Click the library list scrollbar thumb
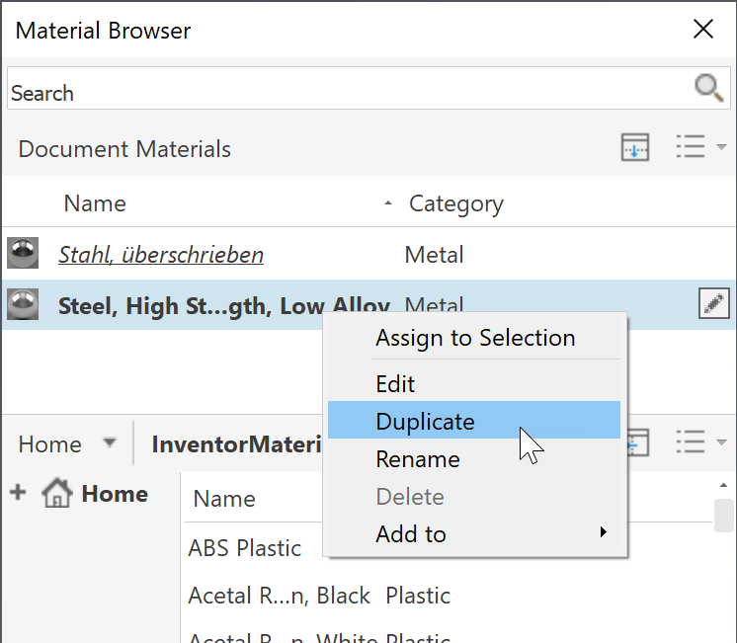This screenshot has width=737, height=643. pos(723,516)
